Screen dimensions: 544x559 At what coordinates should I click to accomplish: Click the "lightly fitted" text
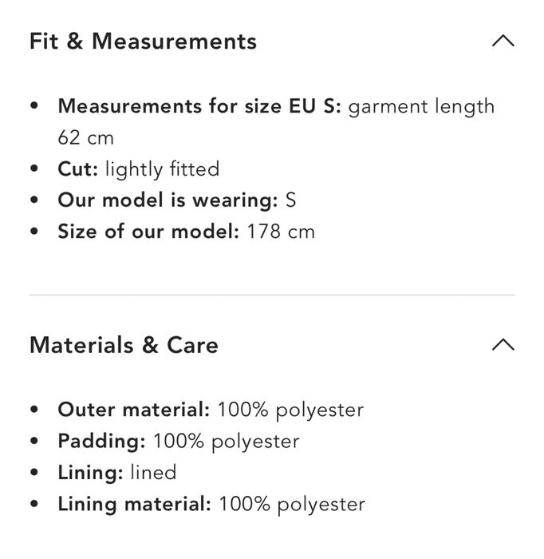point(162,169)
